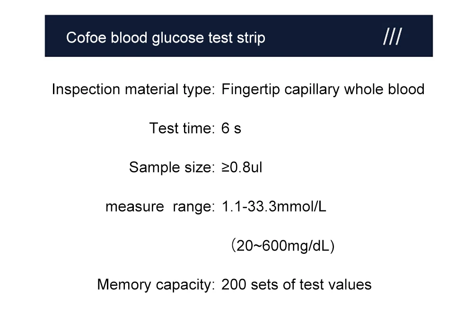Click the word "range:" in the label

(192, 207)
